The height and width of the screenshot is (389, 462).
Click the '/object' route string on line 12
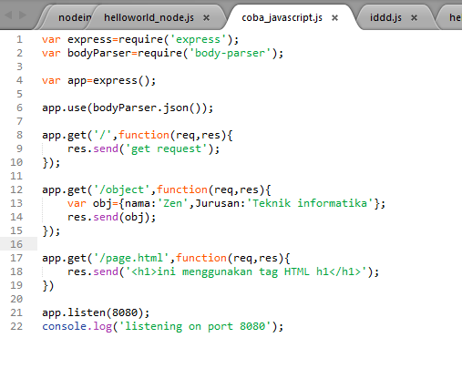[x=121, y=189]
